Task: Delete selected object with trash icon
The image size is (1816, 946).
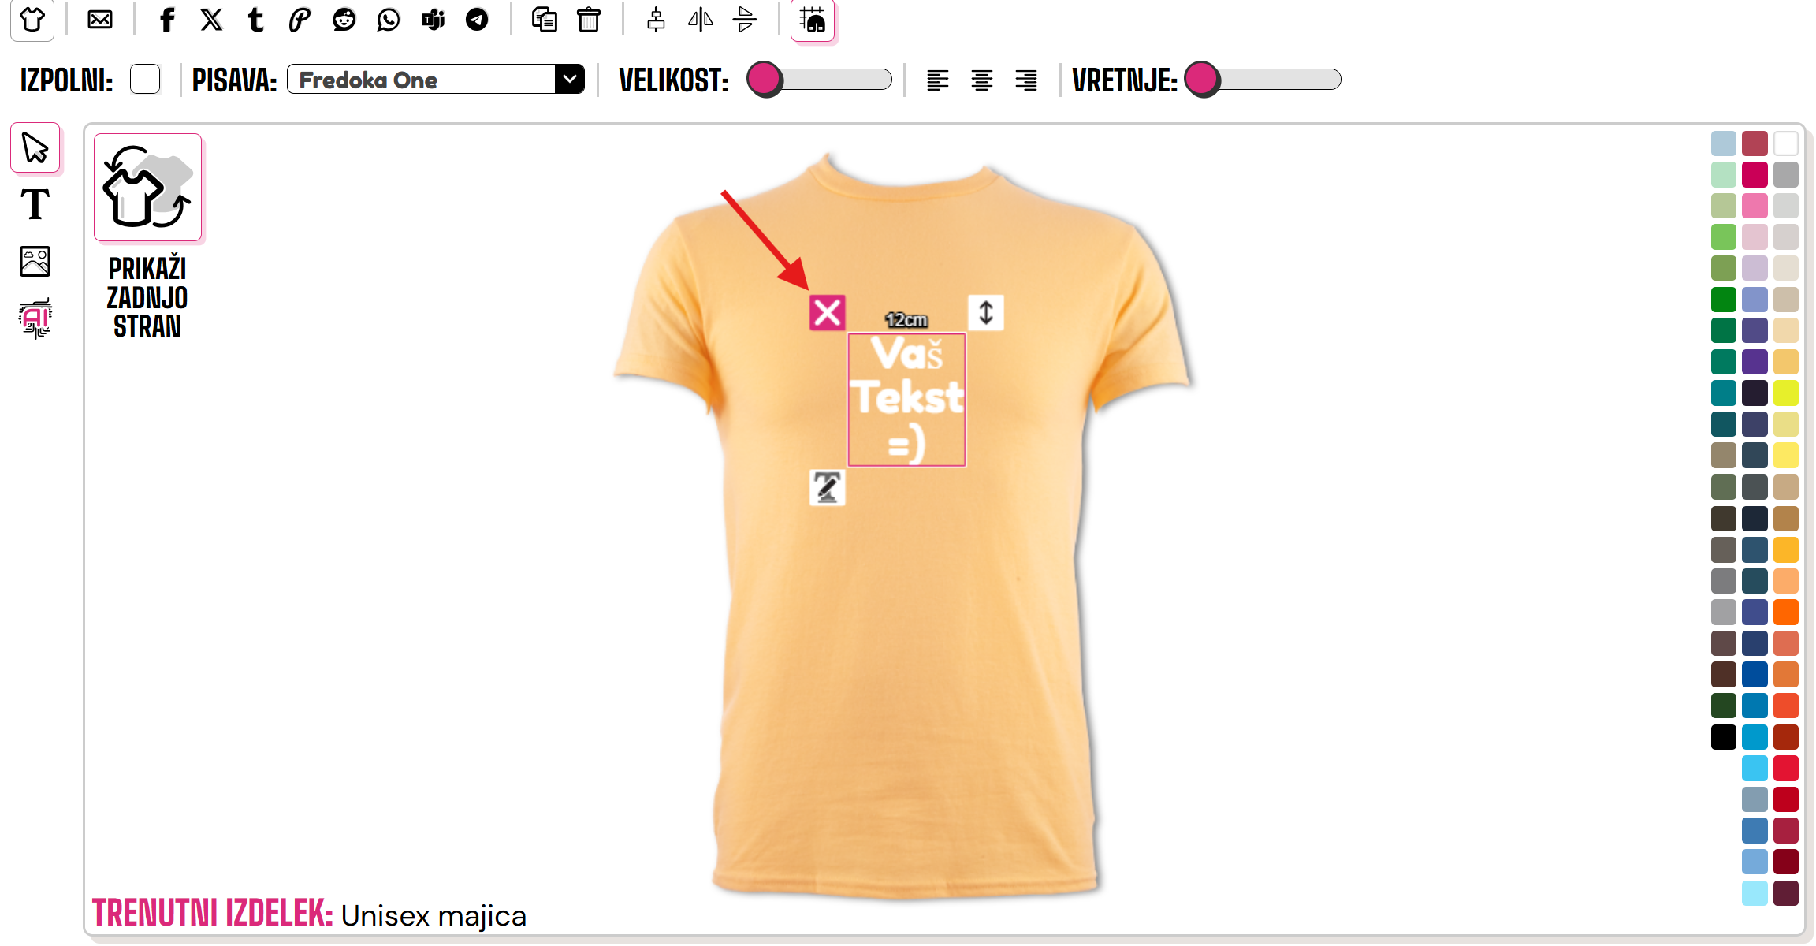Action: tap(589, 20)
